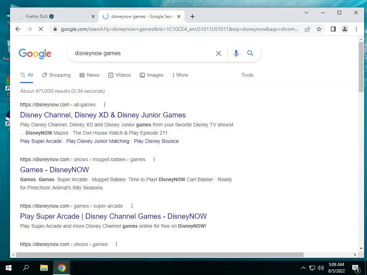The height and width of the screenshot is (275, 367).
Task: Click the forward navigation arrow
Action: coord(29,29)
